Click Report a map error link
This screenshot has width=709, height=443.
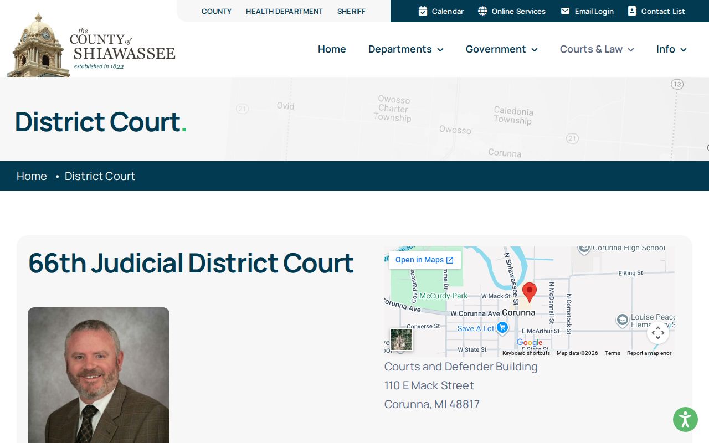(649, 353)
